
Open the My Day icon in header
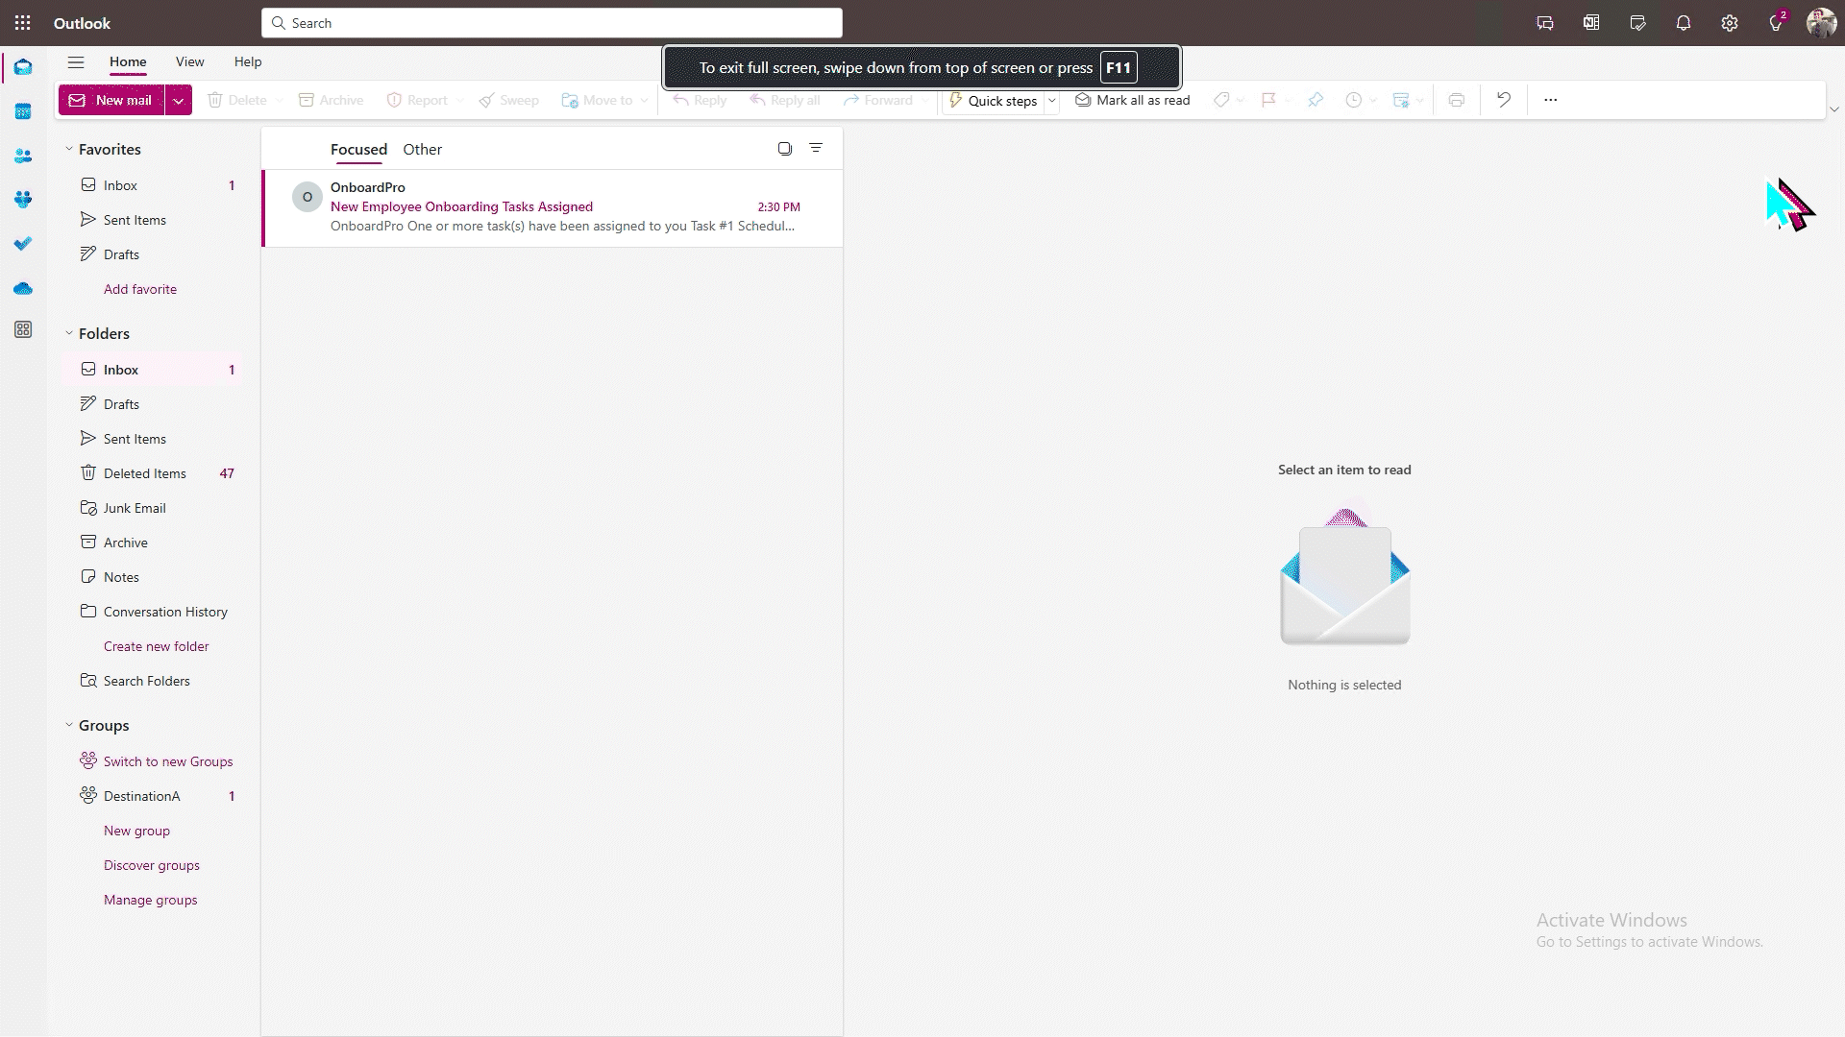pyautogui.click(x=1637, y=23)
